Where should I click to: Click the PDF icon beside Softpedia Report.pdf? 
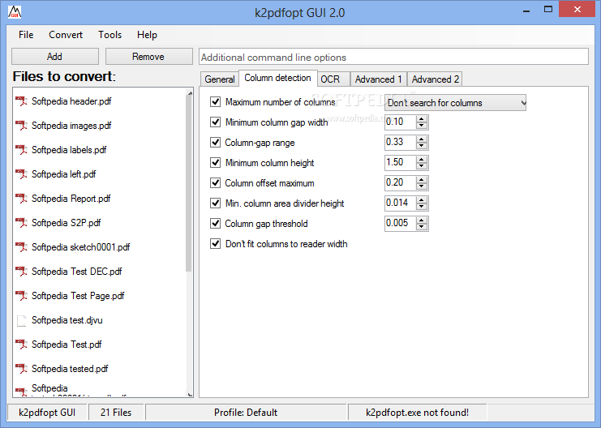click(21, 199)
